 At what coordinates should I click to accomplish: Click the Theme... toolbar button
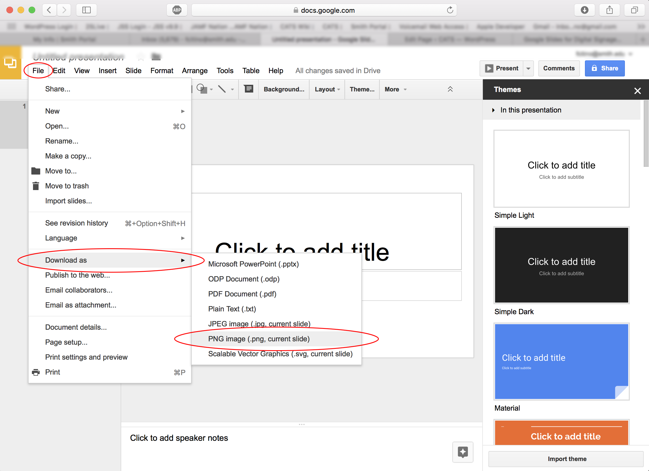pyautogui.click(x=362, y=89)
